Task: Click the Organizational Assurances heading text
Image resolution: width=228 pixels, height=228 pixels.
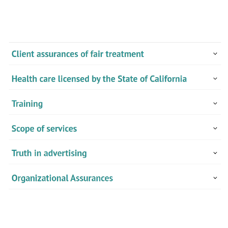Action: click(x=62, y=178)
